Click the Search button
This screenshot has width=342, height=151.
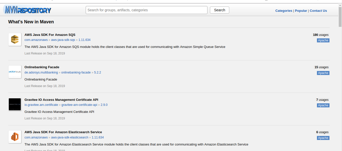(219, 10)
